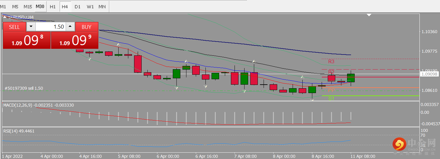440x159 pixels.
Task: Switch to the M1 timeframe
Action: 3,6
